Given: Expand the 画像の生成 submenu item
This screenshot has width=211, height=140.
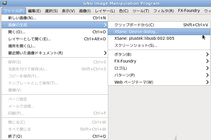Looking at the screenshot, I should pos(55,25).
